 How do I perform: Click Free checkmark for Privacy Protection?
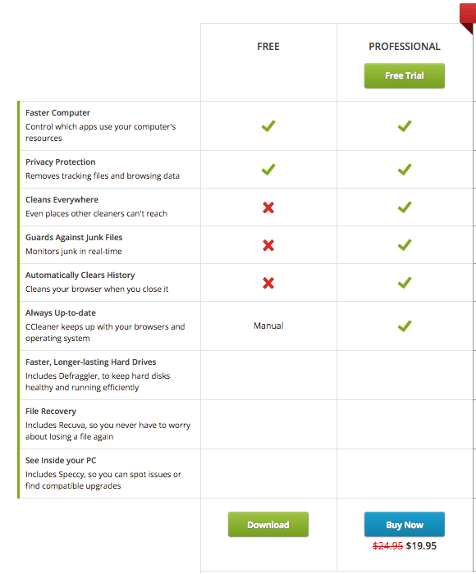268,170
